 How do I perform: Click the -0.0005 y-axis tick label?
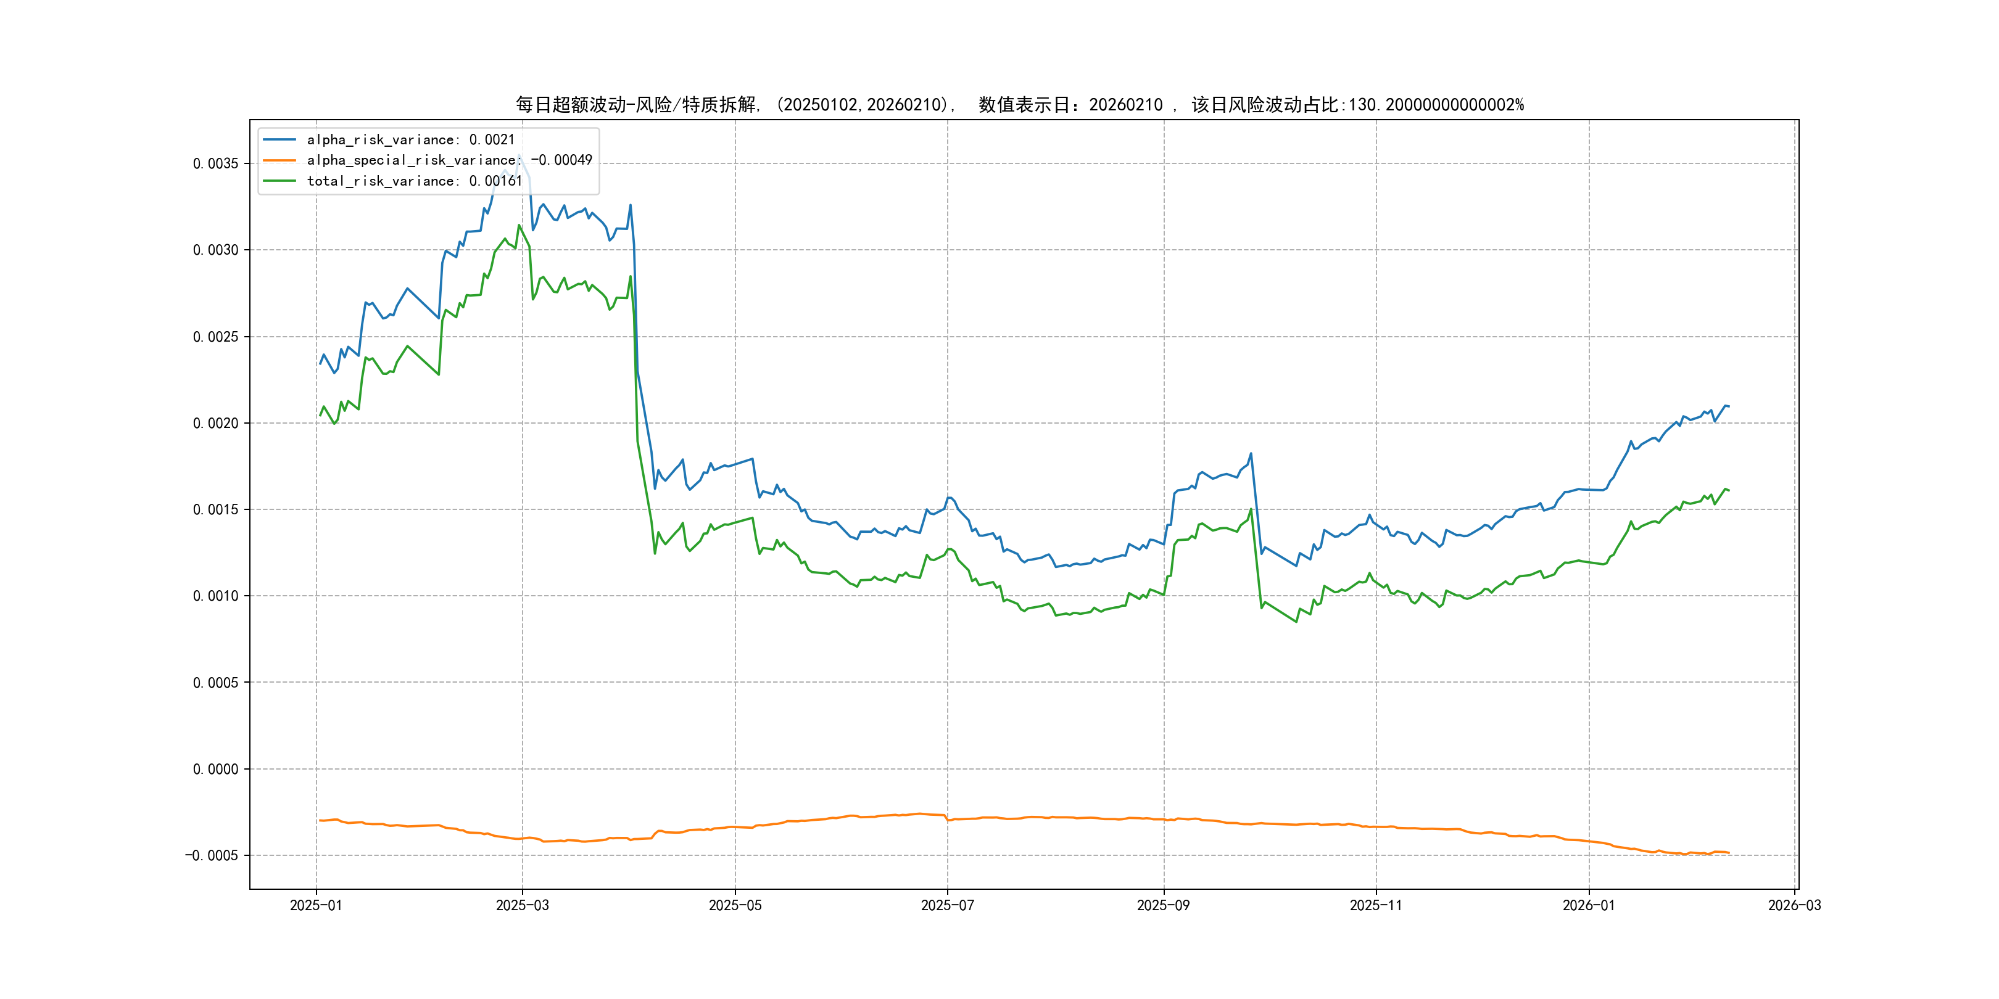(212, 855)
